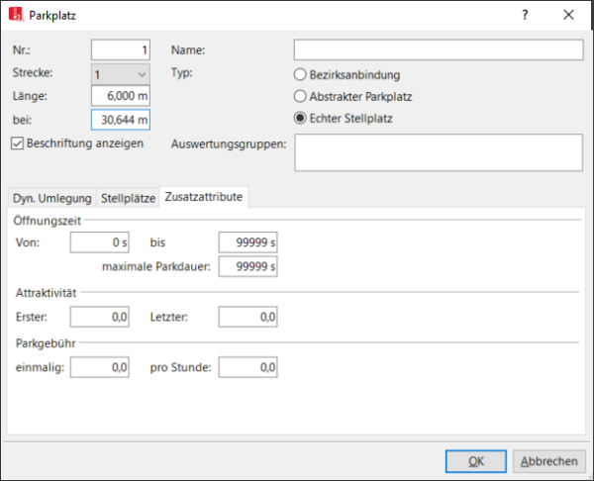Click the Öffnungszeit Von field
Image resolution: width=594 pixels, height=481 pixels.
pos(100,242)
